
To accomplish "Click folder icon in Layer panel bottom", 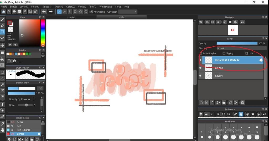I will [224, 103].
